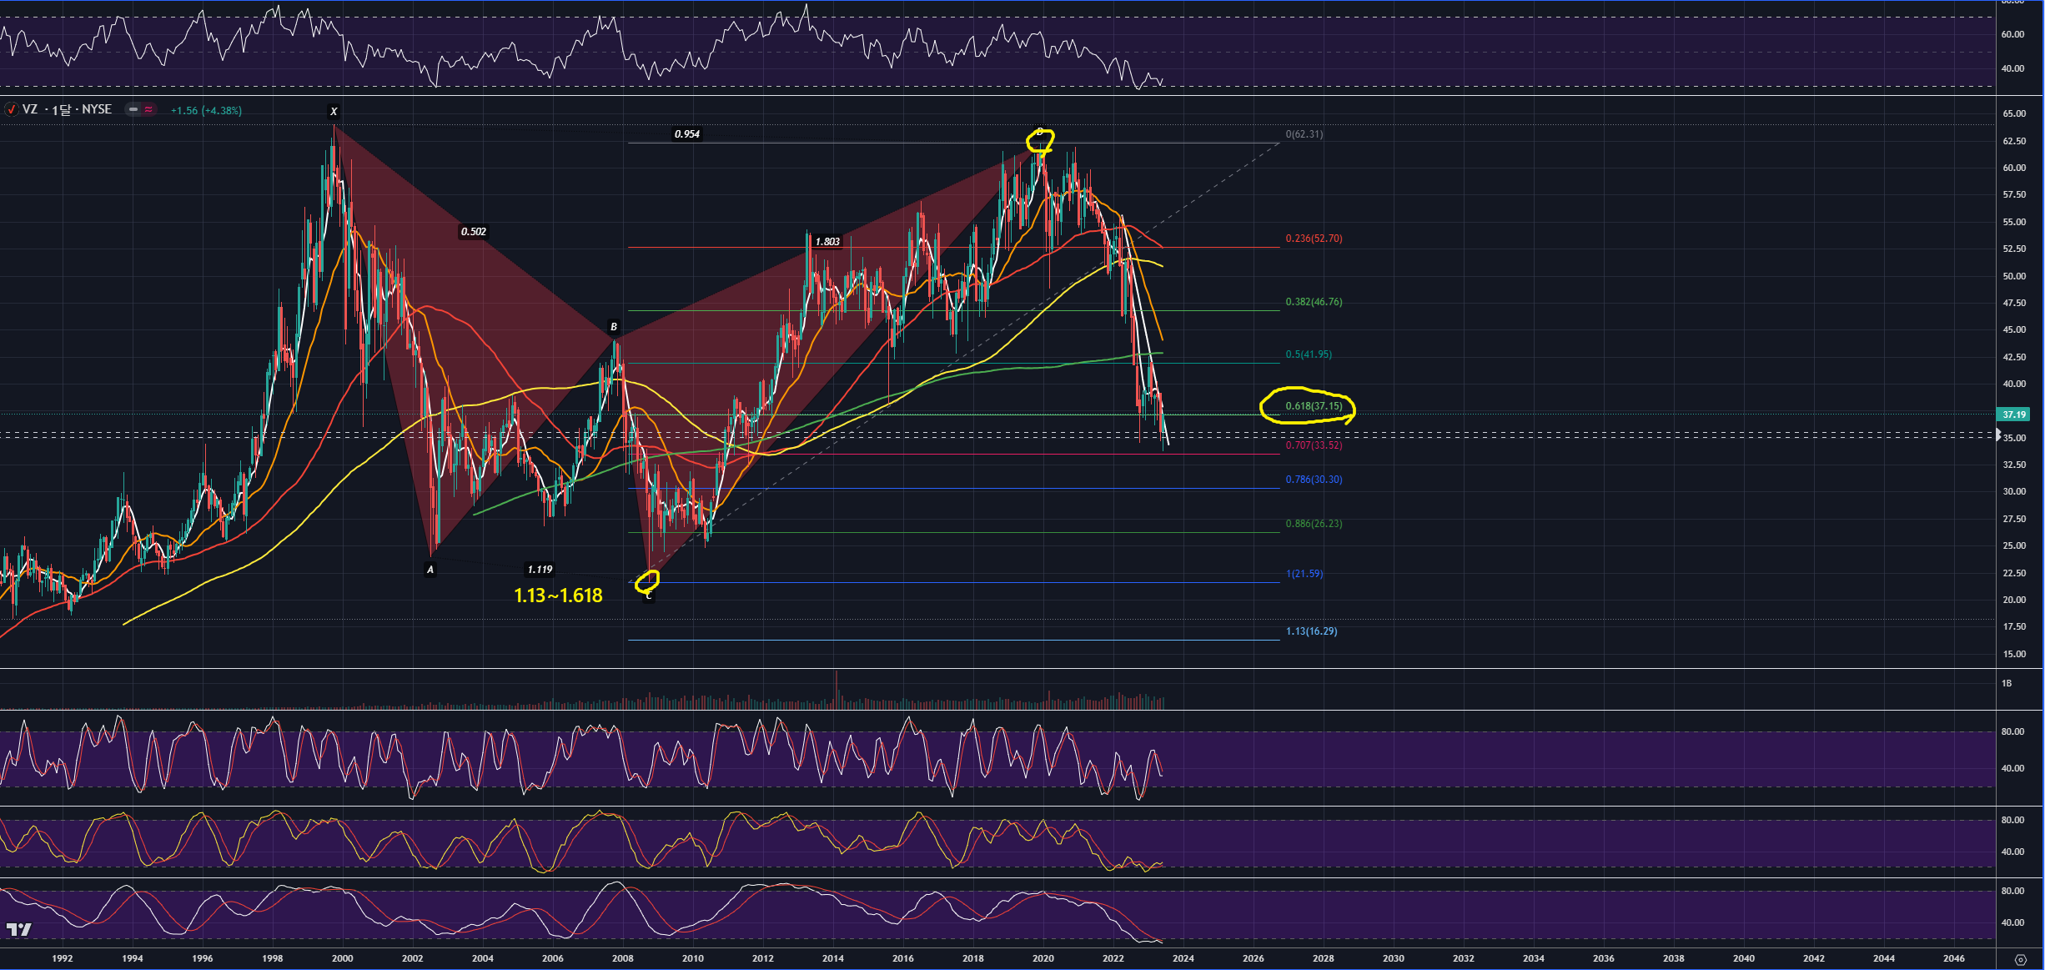Open chart settings gear in bottom-right corner

pyautogui.click(x=2020, y=959)
